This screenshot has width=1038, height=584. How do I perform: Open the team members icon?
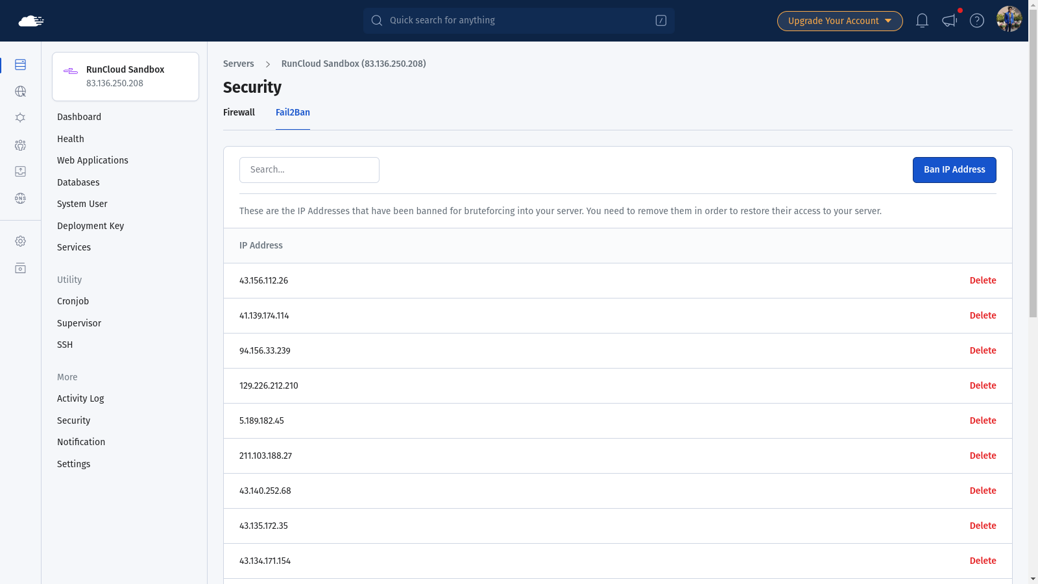[x=20, y=145]
